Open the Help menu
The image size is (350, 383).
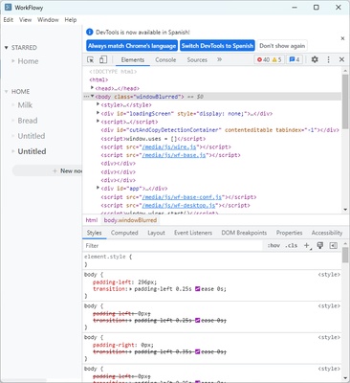tap(71, 20)
